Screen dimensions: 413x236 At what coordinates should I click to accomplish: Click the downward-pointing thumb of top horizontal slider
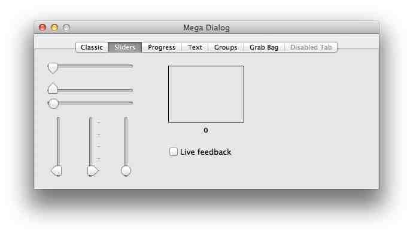[53, 68]
